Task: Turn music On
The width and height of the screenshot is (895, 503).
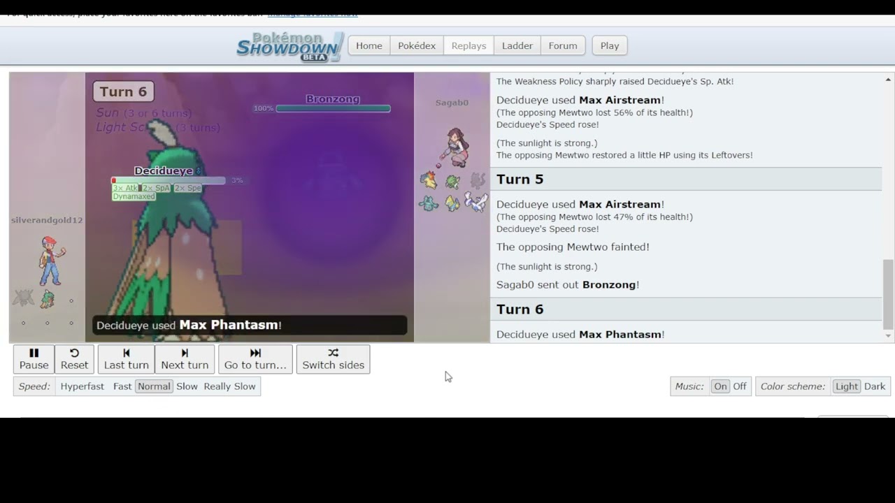Action: click(720, 386)
